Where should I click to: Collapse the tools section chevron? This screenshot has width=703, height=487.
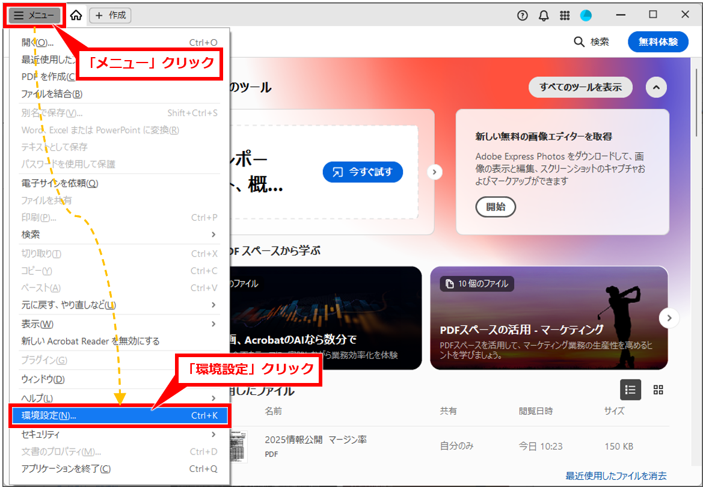tap(656, 87)
